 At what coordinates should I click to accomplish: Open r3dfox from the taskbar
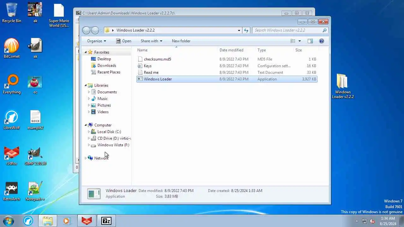(87, 221)
